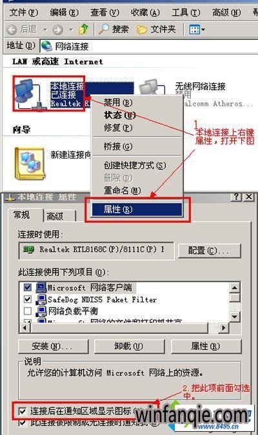Enable the network load balancing checkbox

[28, 311]
